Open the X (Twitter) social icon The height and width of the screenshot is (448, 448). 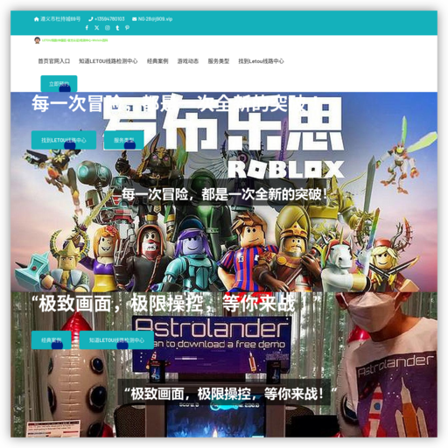[97, 28]
